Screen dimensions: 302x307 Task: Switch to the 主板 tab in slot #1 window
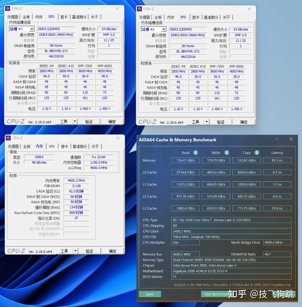pyautogui.click(x=26, y=17)
